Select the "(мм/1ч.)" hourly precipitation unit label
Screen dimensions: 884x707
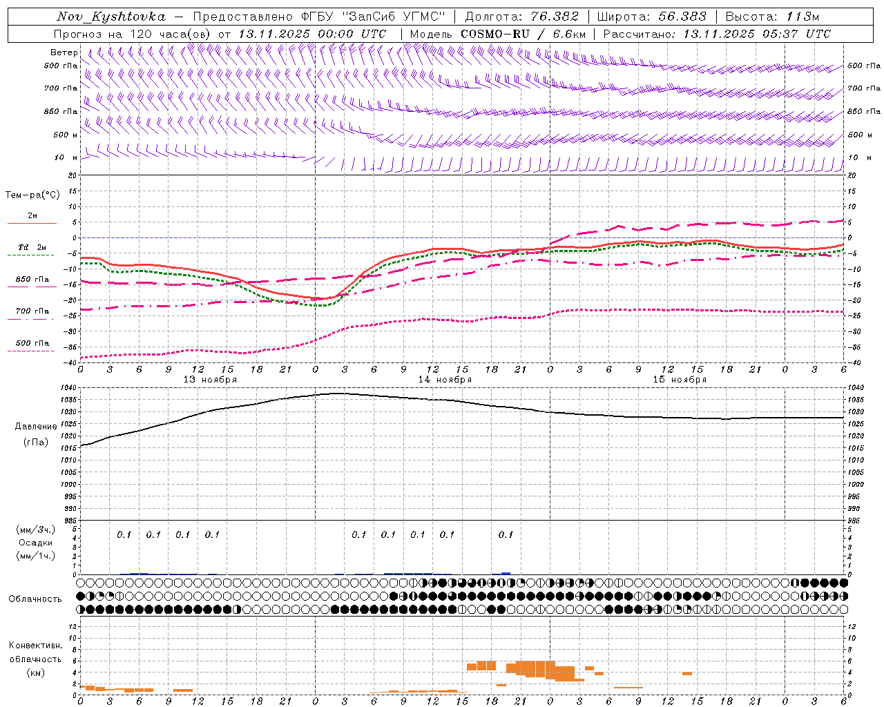pyautogui.click(x=36, y=556)
